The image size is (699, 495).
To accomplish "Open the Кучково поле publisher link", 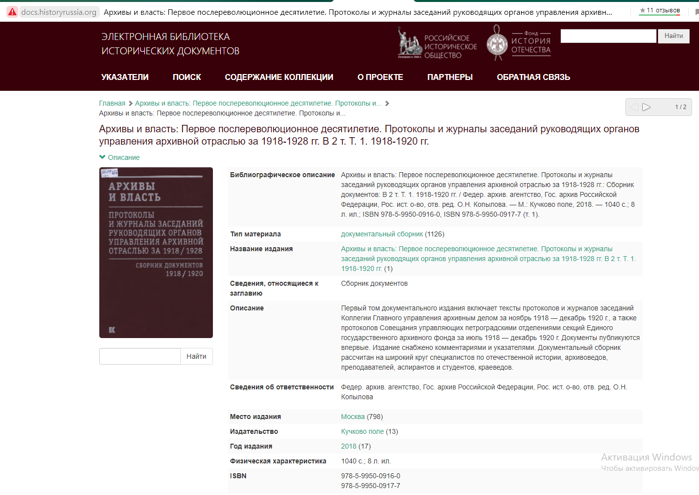I will tap(362, 431).
